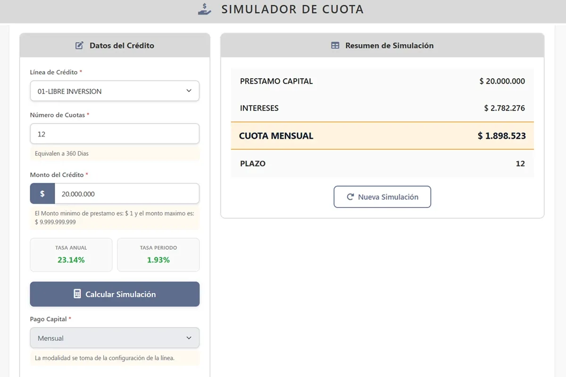This screenshot has width=566, height=377.
Task: Click the refresh icon in Nueva Simulación
Action: (350, 197)
